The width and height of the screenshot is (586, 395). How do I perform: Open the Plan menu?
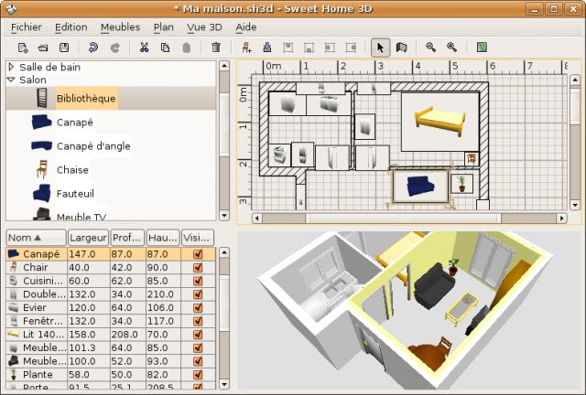(163, 27)
